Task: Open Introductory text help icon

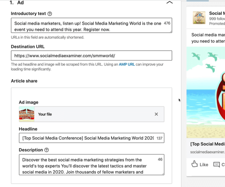Action: [50, 14]
